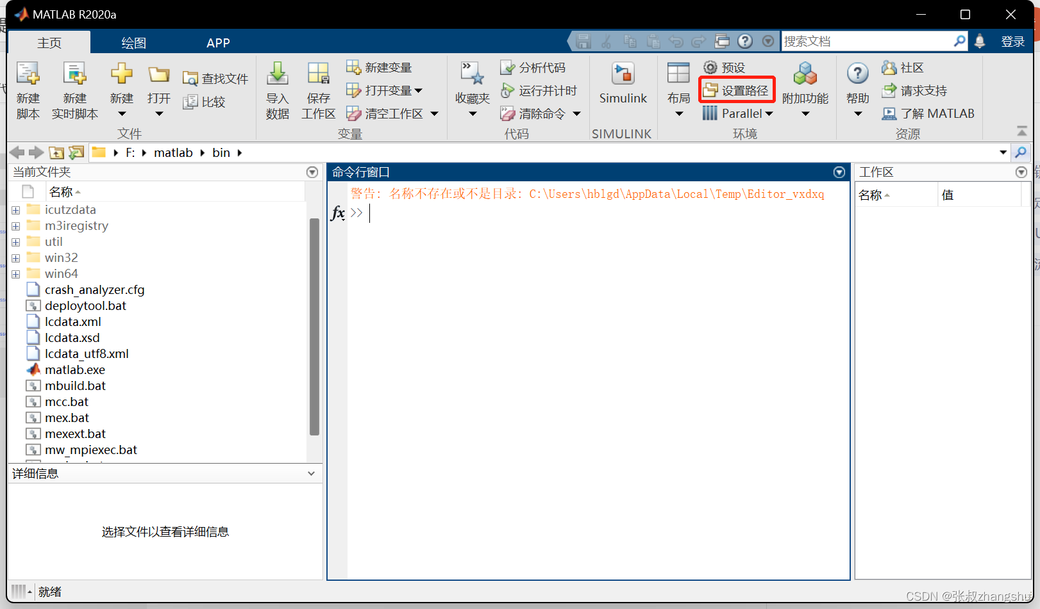Click 保存工作区 (Save Workspace)

[318, 90]
